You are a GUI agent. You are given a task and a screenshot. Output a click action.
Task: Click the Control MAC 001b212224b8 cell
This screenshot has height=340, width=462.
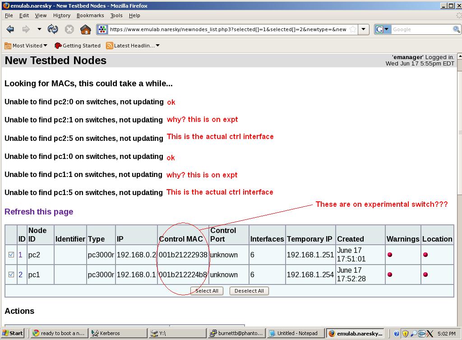[183, 275]
